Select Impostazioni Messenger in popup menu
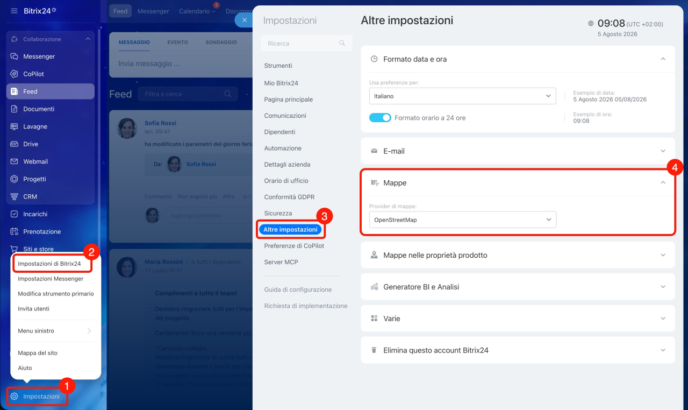This screenshot has height=410, width=688. 51,279
